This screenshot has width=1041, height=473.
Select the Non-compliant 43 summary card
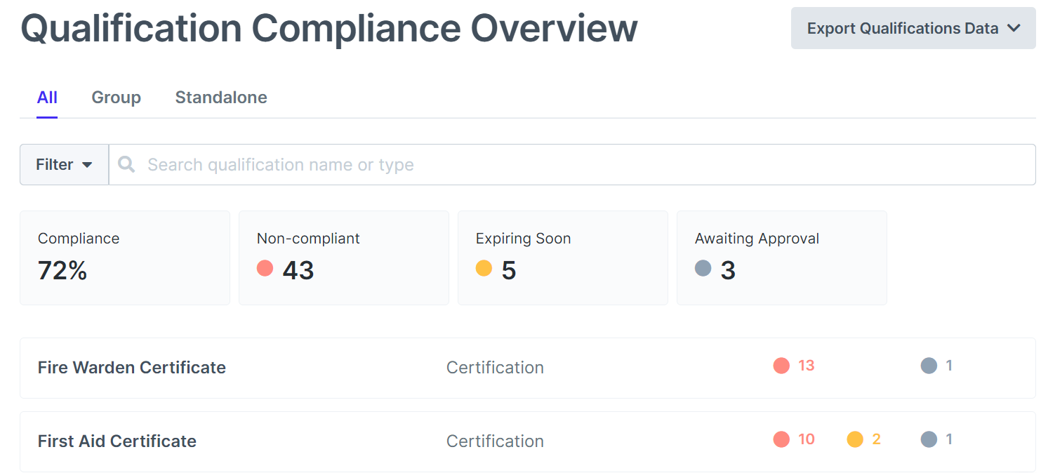pos(344,258)
